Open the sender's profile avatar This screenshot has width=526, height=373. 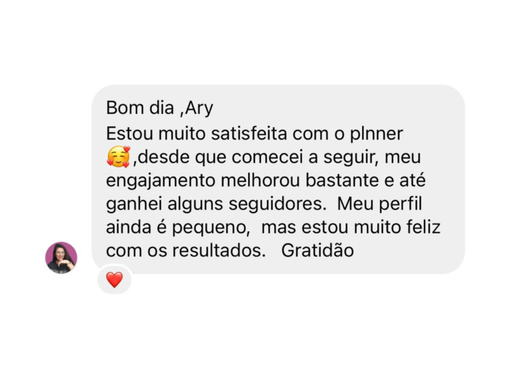point(62,257)
